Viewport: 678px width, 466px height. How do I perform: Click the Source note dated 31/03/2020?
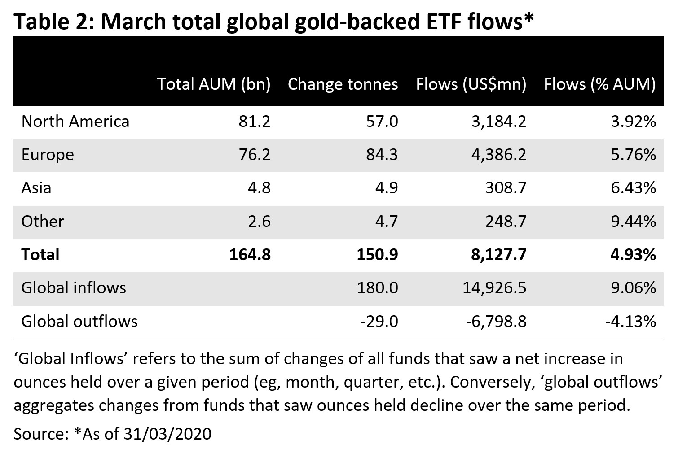tap(112, 434)
